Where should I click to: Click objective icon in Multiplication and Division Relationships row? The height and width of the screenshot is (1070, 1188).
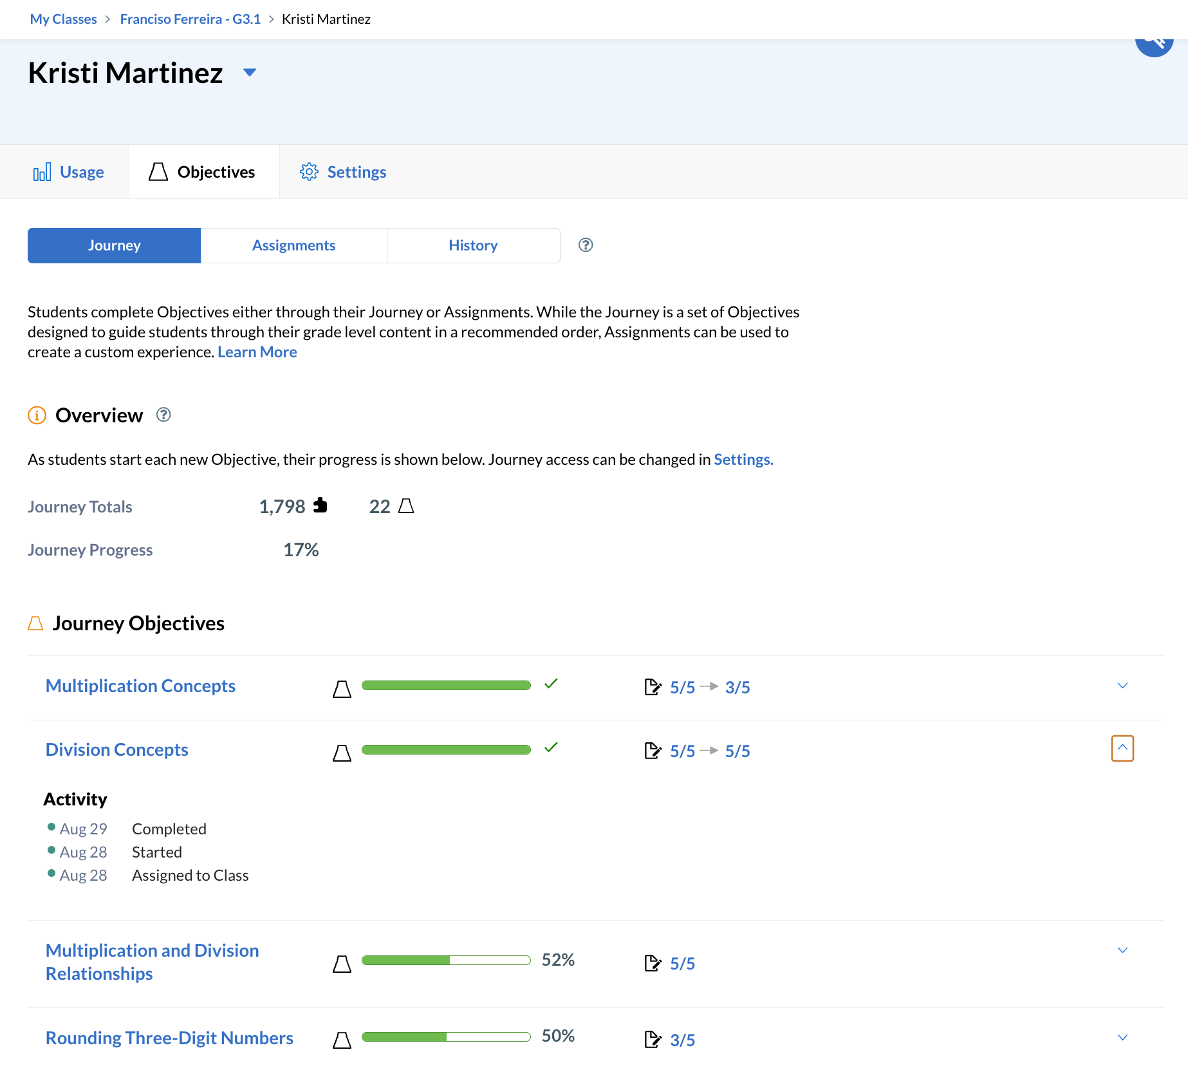tap(342, 964)
